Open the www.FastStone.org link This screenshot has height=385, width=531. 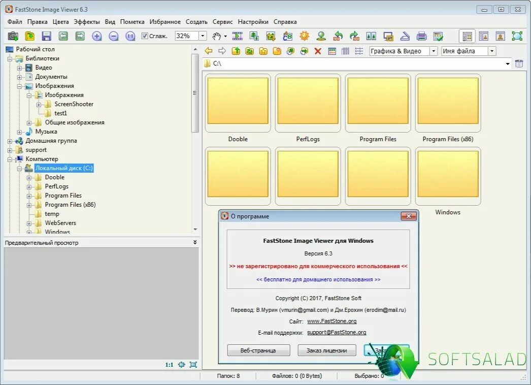tap(332, 321)
